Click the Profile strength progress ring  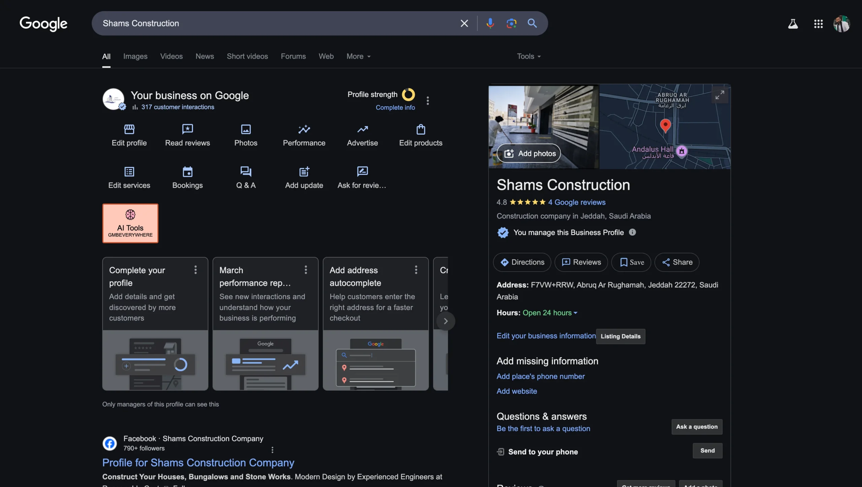408,95
